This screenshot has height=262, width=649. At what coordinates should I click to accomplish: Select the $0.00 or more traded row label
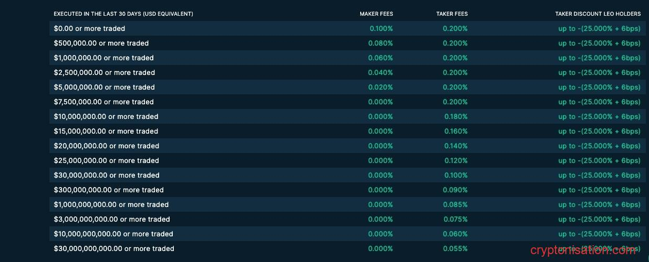click(x=89, y=28)
